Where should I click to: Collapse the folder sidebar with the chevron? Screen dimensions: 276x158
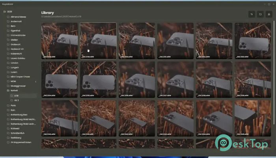coord(36,82)
